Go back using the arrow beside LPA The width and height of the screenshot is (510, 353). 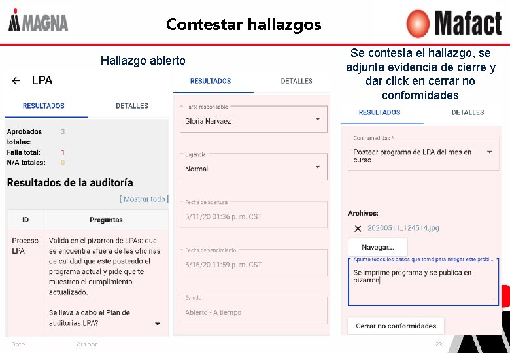16,80
